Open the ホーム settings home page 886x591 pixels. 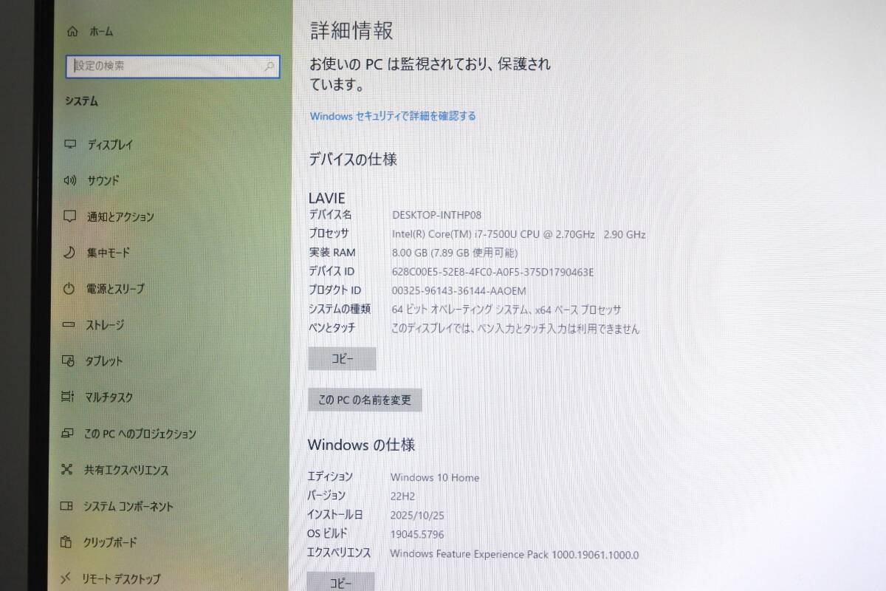click(89, 32)
